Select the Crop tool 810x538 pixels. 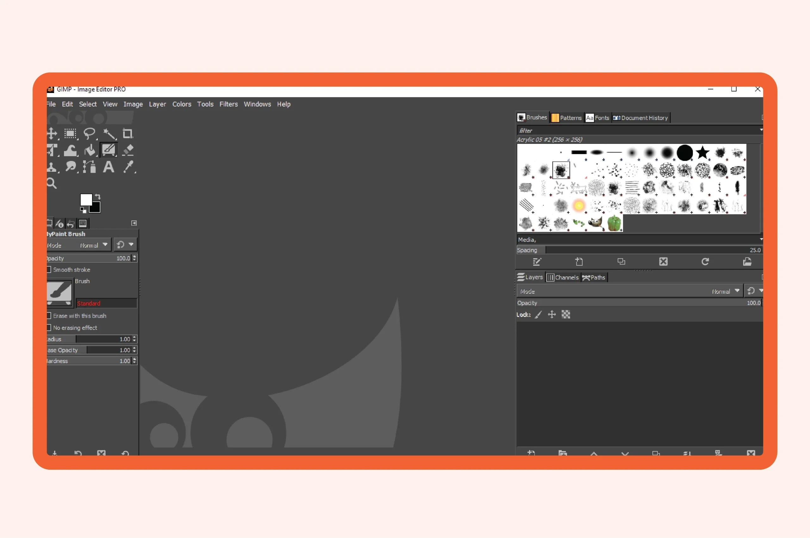[x=128, y=133]
